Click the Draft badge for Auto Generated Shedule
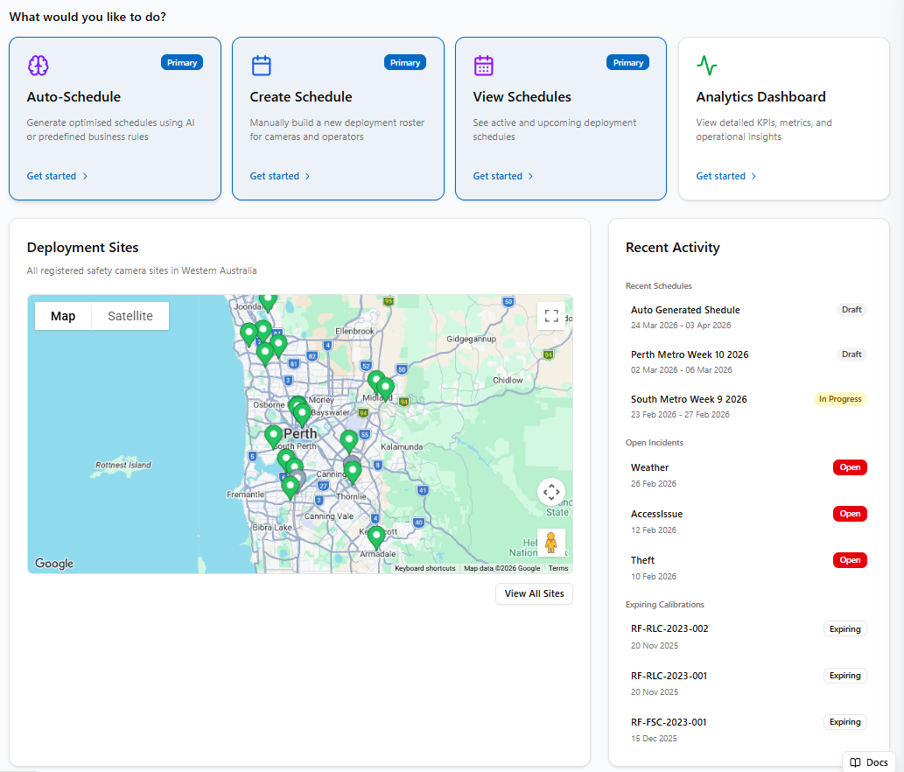Image resolution: width=904 pixels, height=772 pixels. click(851, 310)
